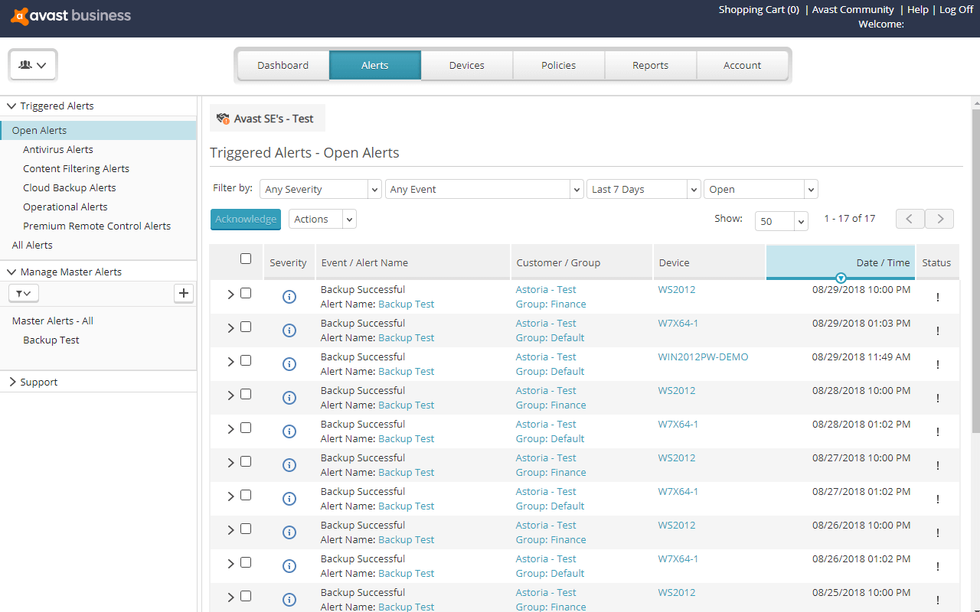Click the filter icon under Manage Master Alerts
The height and width of the screenshot is (612, 980).
(x=23, y=293)
